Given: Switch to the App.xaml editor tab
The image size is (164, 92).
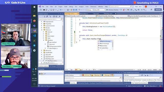Looking at the screenshot, I should click(96, 14).
